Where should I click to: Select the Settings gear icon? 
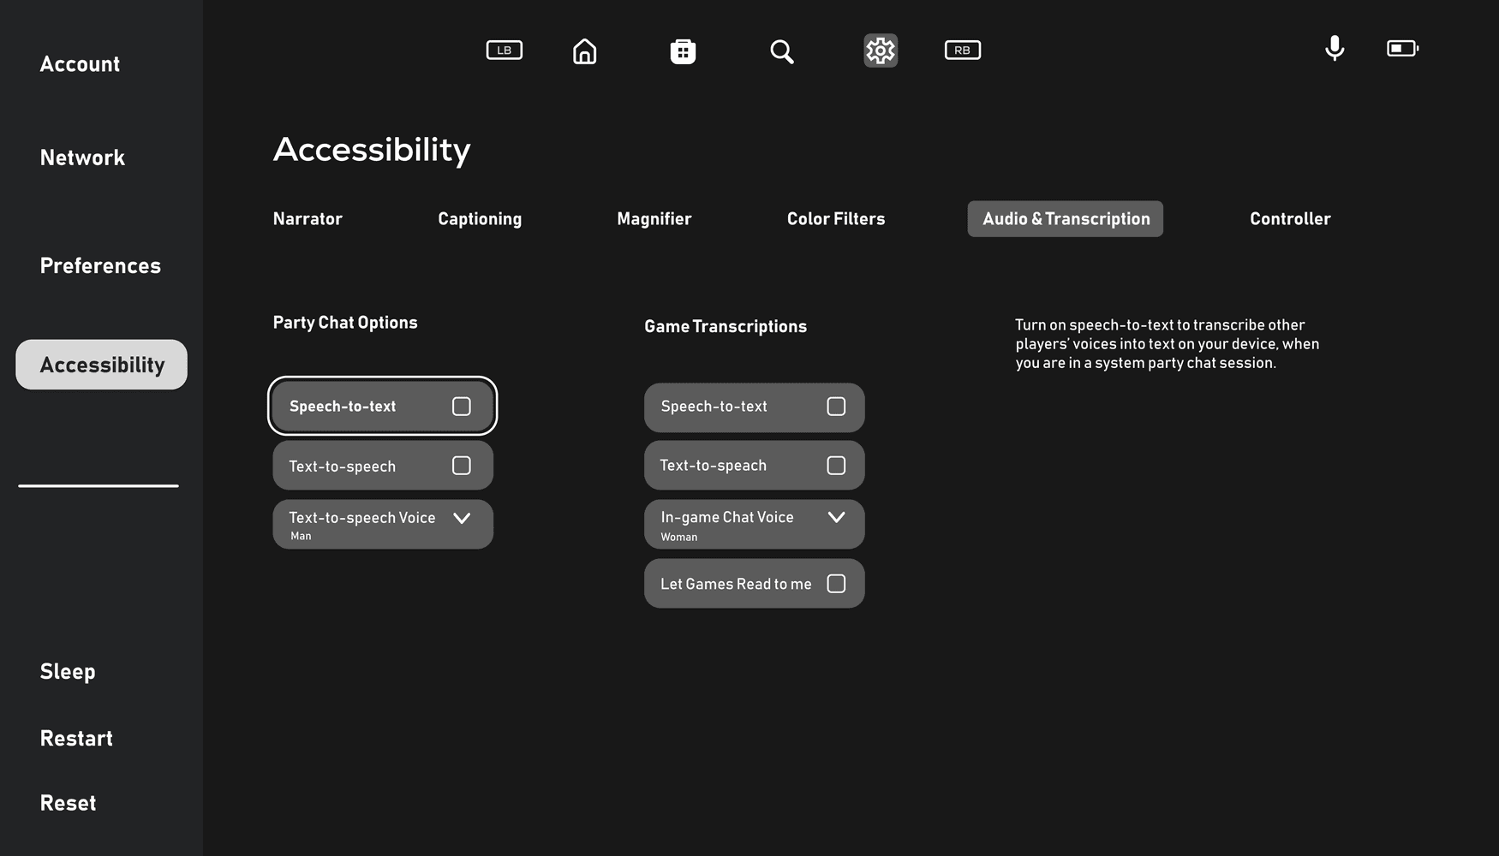[881, 51]
